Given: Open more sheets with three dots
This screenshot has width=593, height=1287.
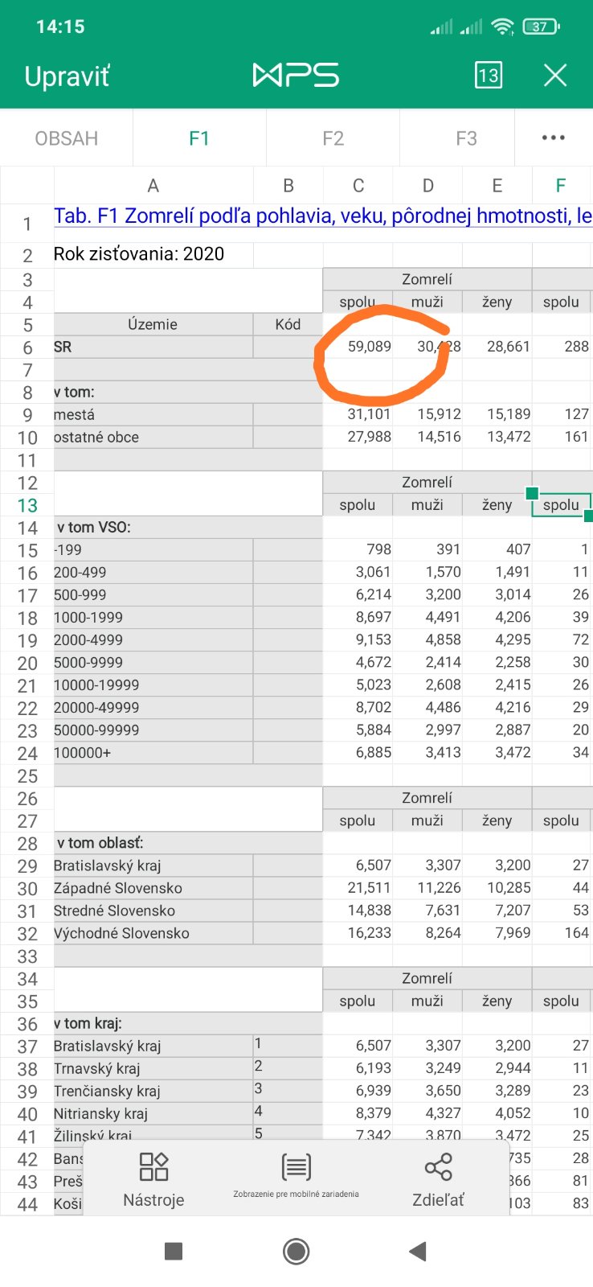Looking at the screenshot, I should click(553, 138).
